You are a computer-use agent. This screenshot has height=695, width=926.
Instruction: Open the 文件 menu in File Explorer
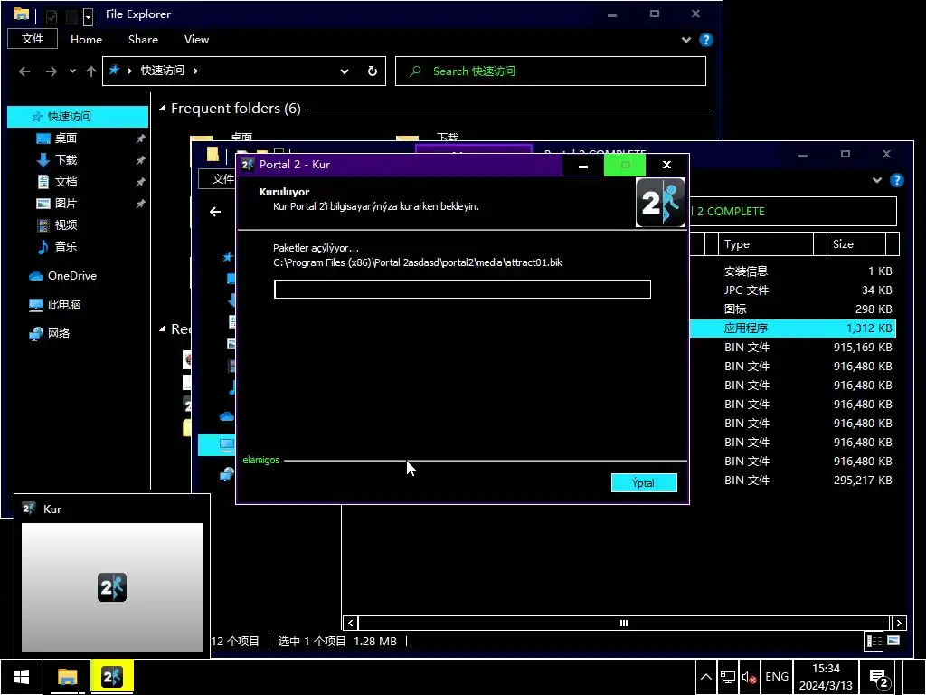pyautogui.click(x=33, y=39)
